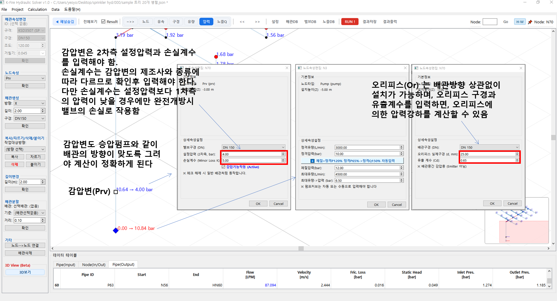Viewport: 557px width, 301px height.
Task: Click the red pin icon beside Node: N70
Action: (530, 22)
